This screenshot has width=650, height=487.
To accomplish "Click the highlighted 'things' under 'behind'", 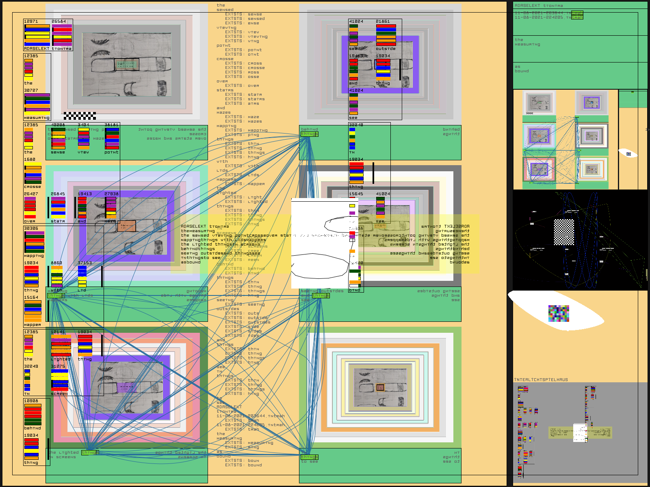I will click(x=310, y=134).
